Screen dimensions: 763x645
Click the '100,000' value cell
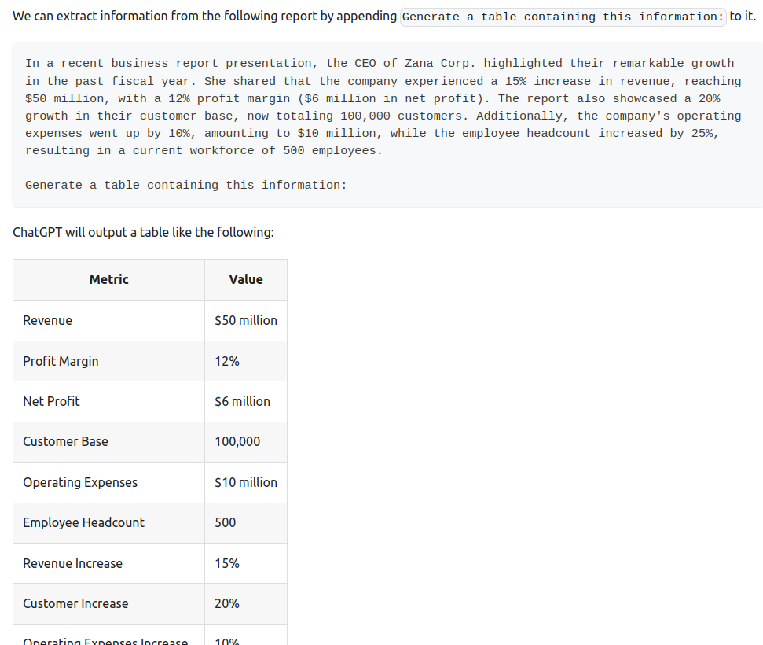(246, 442)
